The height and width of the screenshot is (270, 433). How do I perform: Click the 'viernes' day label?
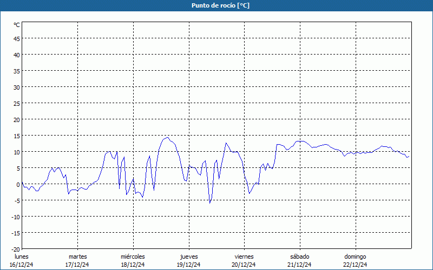pyautogui.click(x=244, y=256)
